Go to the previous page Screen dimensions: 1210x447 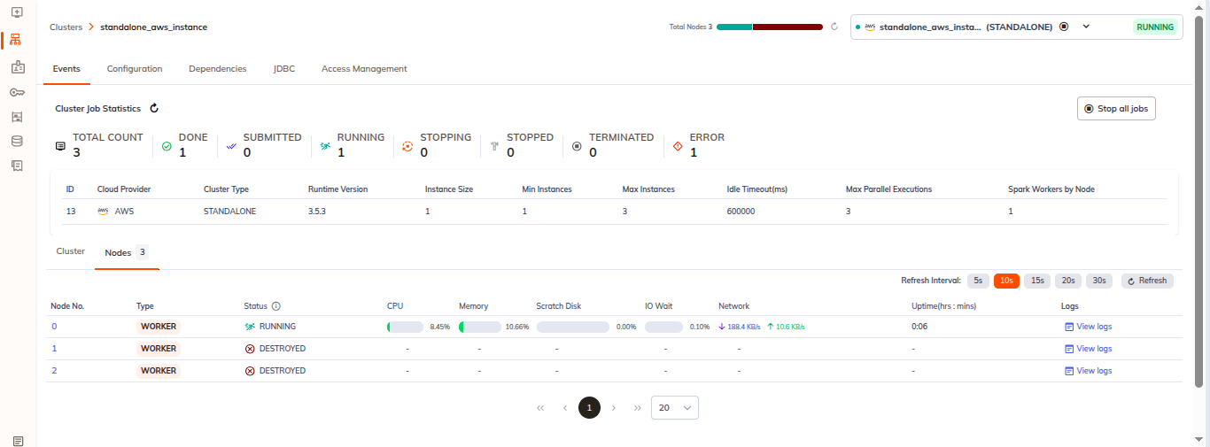tap(565, 408)
